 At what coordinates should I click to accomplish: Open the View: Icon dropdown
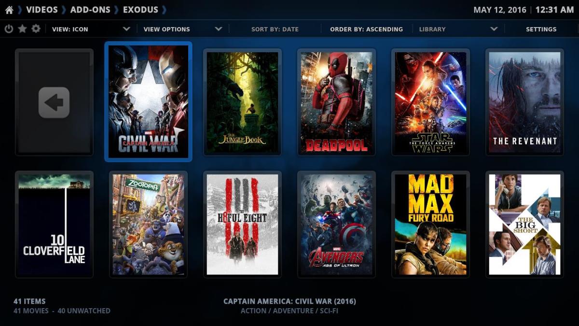pos(92,29)
